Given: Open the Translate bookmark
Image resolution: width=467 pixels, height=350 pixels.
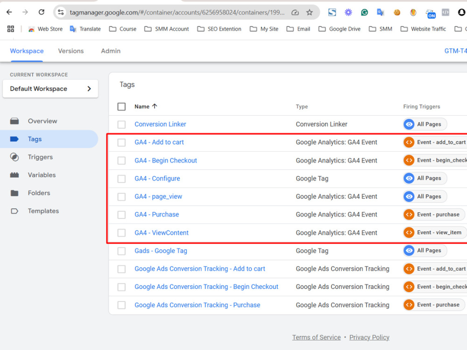Looking at the screenshot, I should click(x=85, y=29).
